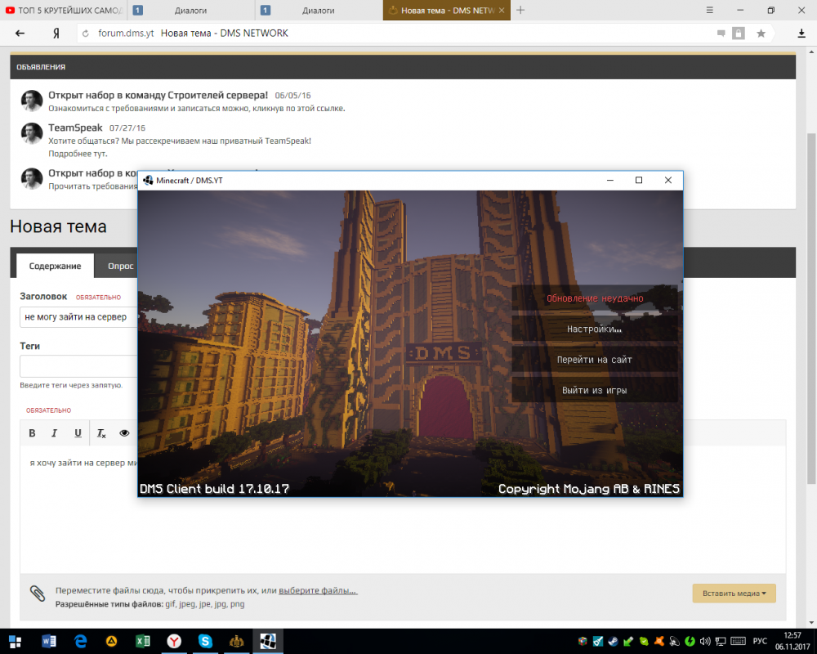Expand the 'Вставить медиа' dropdown
The height and width of the screenshot is (654, 817).
pyautogui.click(x=733, y=594)
